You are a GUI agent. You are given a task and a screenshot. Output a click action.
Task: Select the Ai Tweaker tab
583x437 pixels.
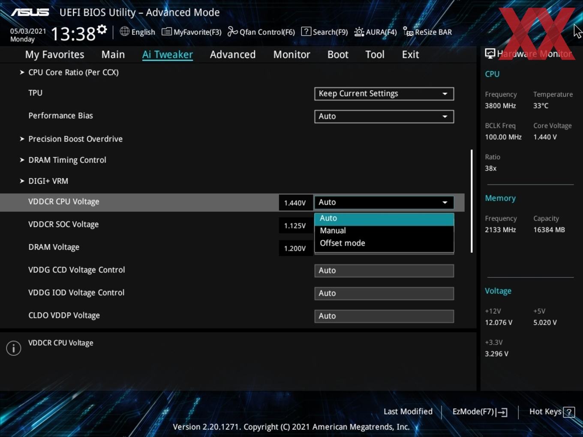tap(168, 54)
